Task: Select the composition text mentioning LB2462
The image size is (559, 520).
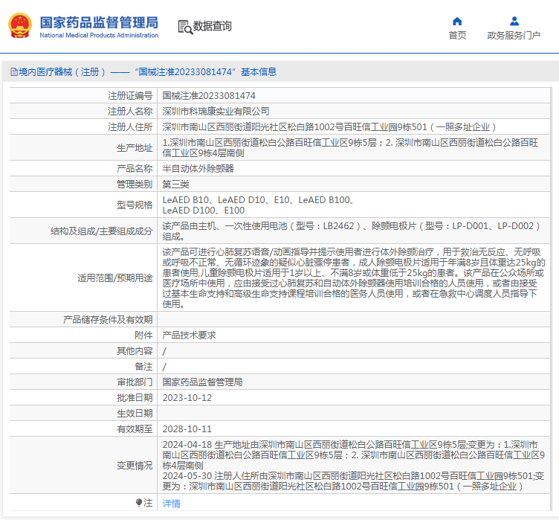Action: click(x=352, y=231)
